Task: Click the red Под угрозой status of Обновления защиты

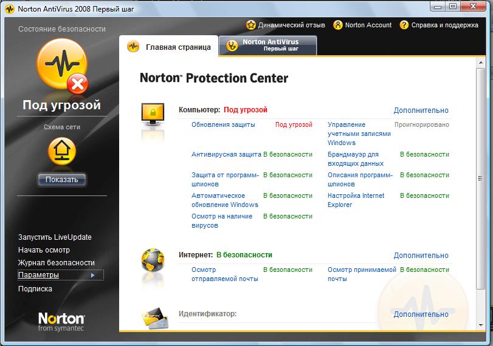Action: coord(294,124)
